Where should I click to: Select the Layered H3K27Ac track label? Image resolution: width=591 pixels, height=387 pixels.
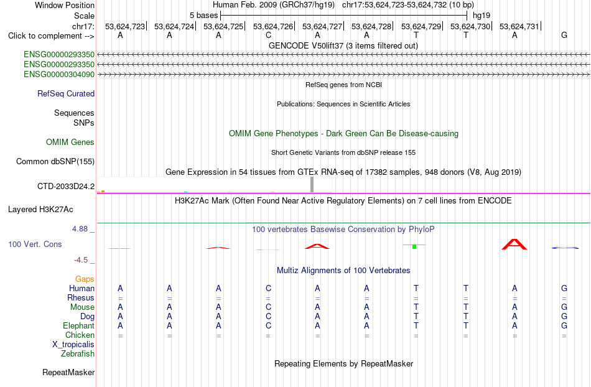pos(40,209)
